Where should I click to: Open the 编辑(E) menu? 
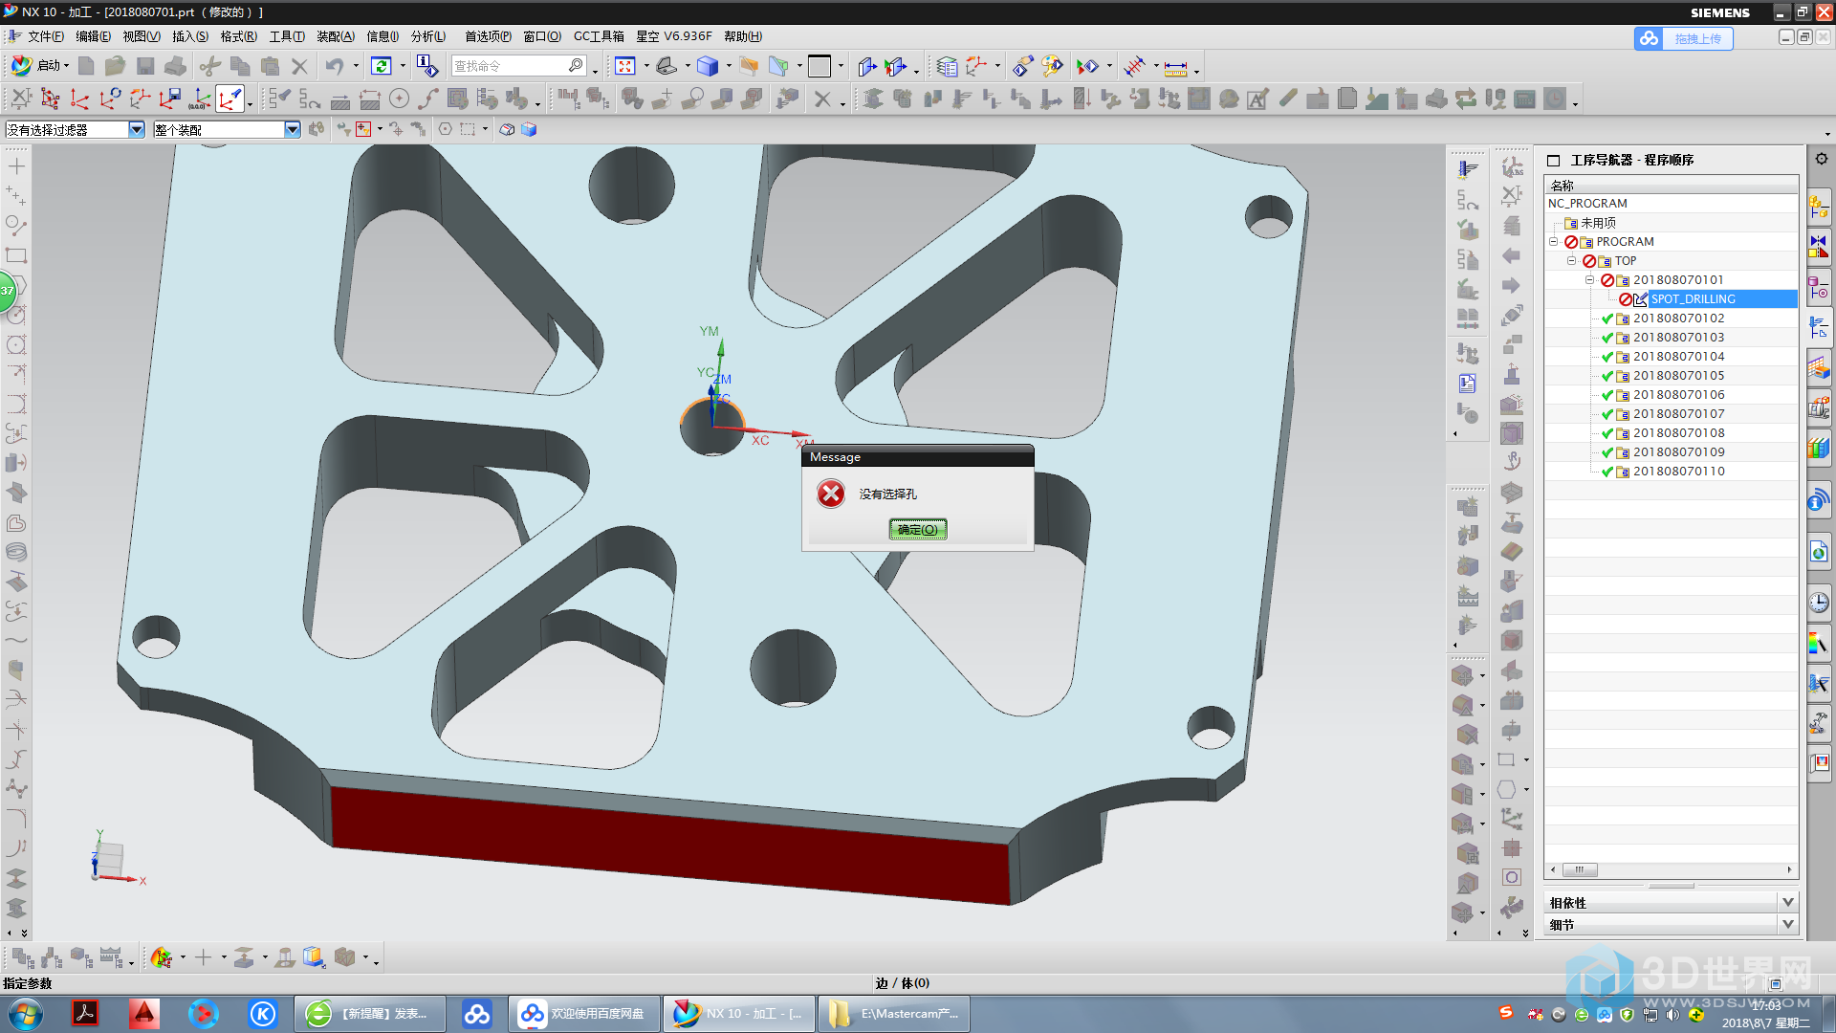(93, 36)
